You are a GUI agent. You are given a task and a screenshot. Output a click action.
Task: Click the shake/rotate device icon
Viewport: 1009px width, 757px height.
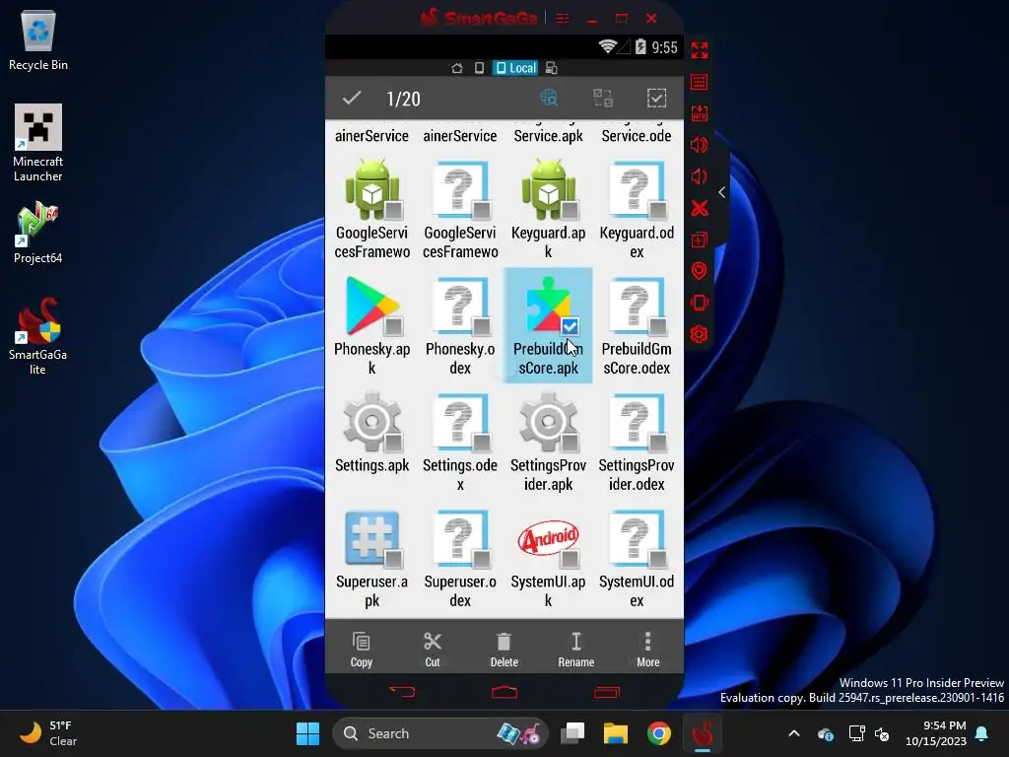tap(699, 303)
